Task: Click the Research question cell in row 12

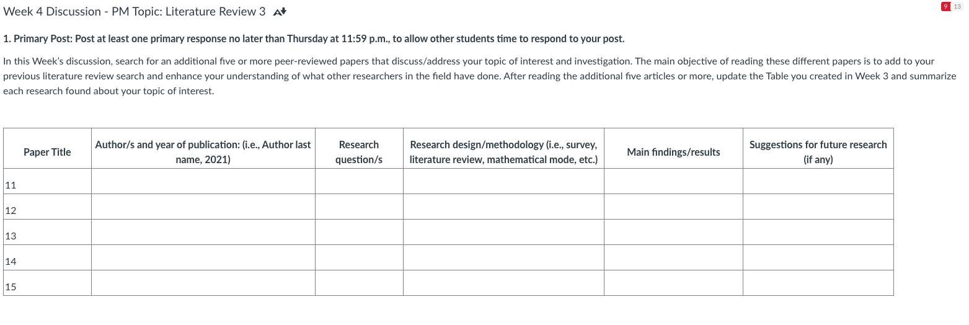Action: pyautogui.click(x=359, y=207)
